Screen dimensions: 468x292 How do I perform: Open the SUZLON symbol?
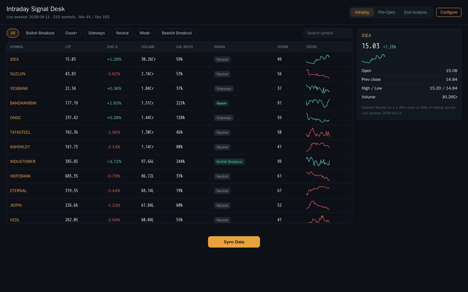point(18,74)
